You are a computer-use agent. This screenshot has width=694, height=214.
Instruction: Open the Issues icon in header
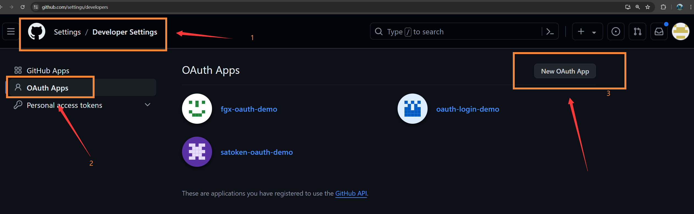pos(616,32)
